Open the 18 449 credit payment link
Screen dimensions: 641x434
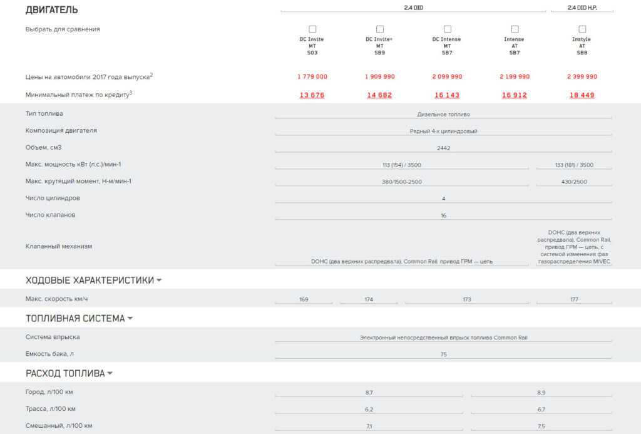tap(582, 95)
